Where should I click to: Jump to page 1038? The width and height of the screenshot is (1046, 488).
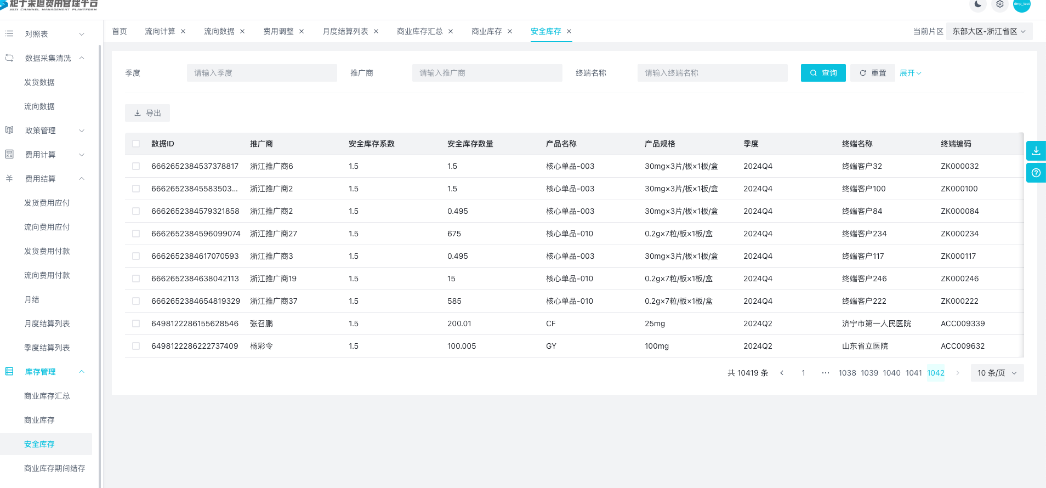click(847, 373)
